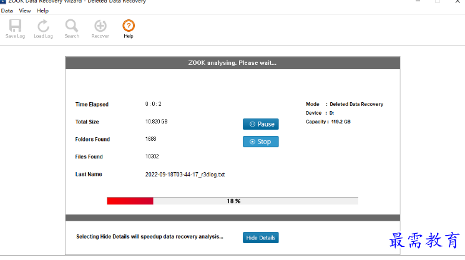Image resolution: width=465 pixels, height=260 pixels.
Task: Click the 'Selecting Hide Details will speedup' note
Action: (x=149, y=236)
